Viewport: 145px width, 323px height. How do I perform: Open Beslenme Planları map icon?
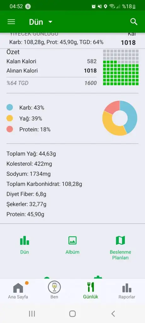120,240
